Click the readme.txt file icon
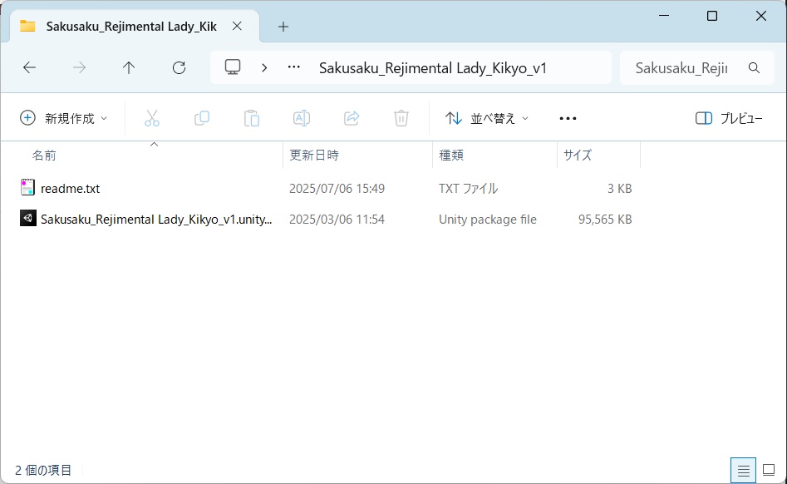787x484 pixels. click(27, 188)
